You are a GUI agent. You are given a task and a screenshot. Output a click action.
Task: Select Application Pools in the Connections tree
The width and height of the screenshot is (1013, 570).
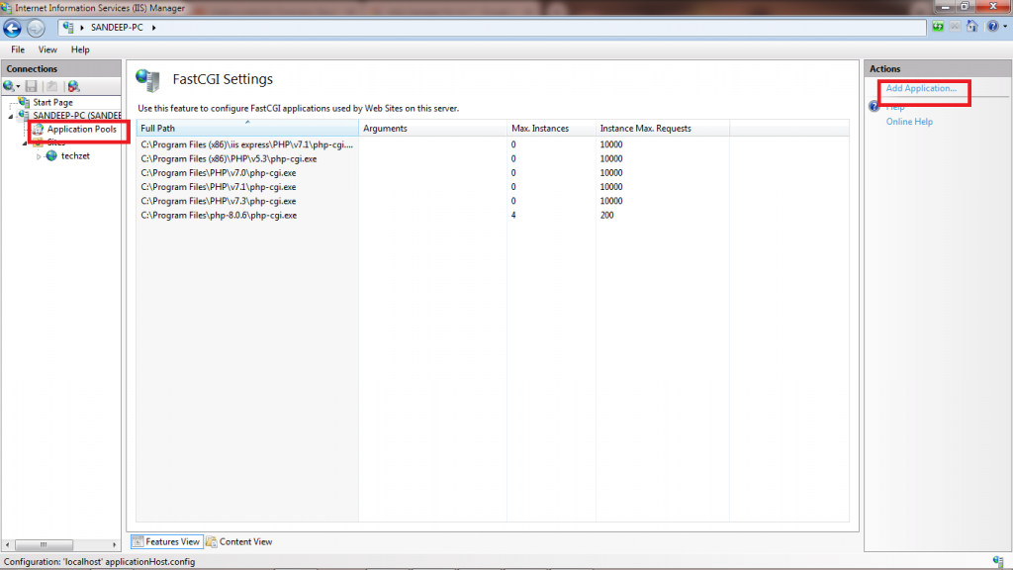click(81, 130)
